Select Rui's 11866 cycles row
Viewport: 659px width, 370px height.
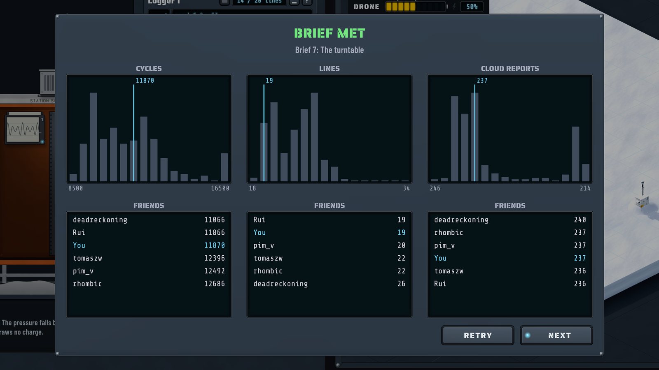tap(149, 233)
